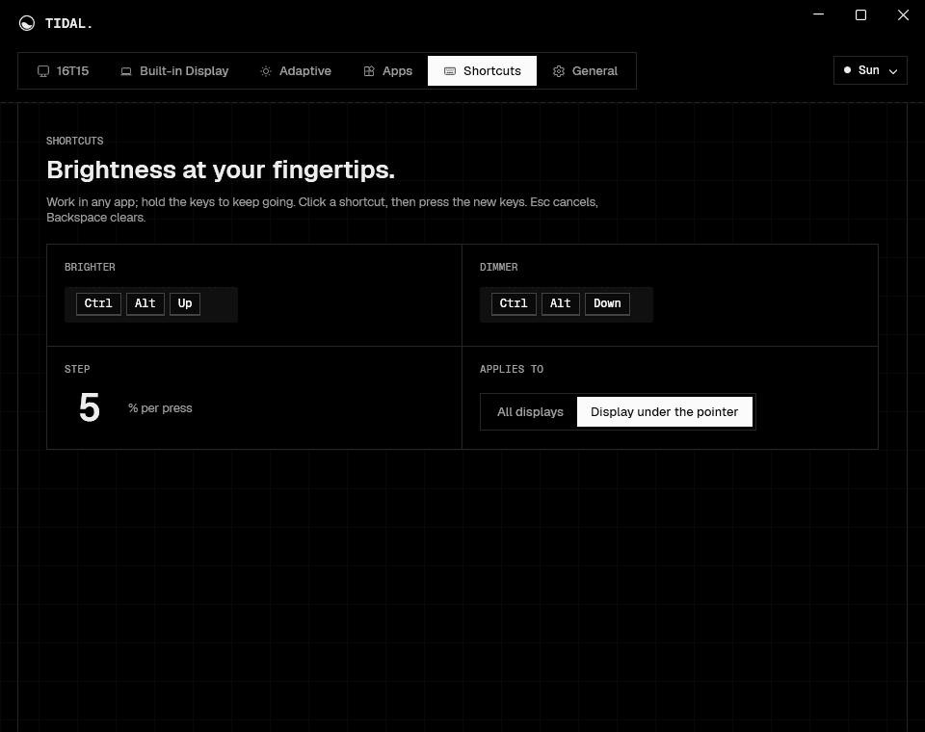Minimize the TIDAL window
925x732 pixels.
tap(818, 14)
